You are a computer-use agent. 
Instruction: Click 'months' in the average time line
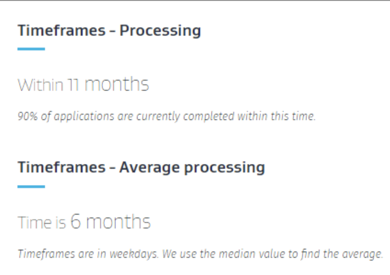click(x=118, y=222)
